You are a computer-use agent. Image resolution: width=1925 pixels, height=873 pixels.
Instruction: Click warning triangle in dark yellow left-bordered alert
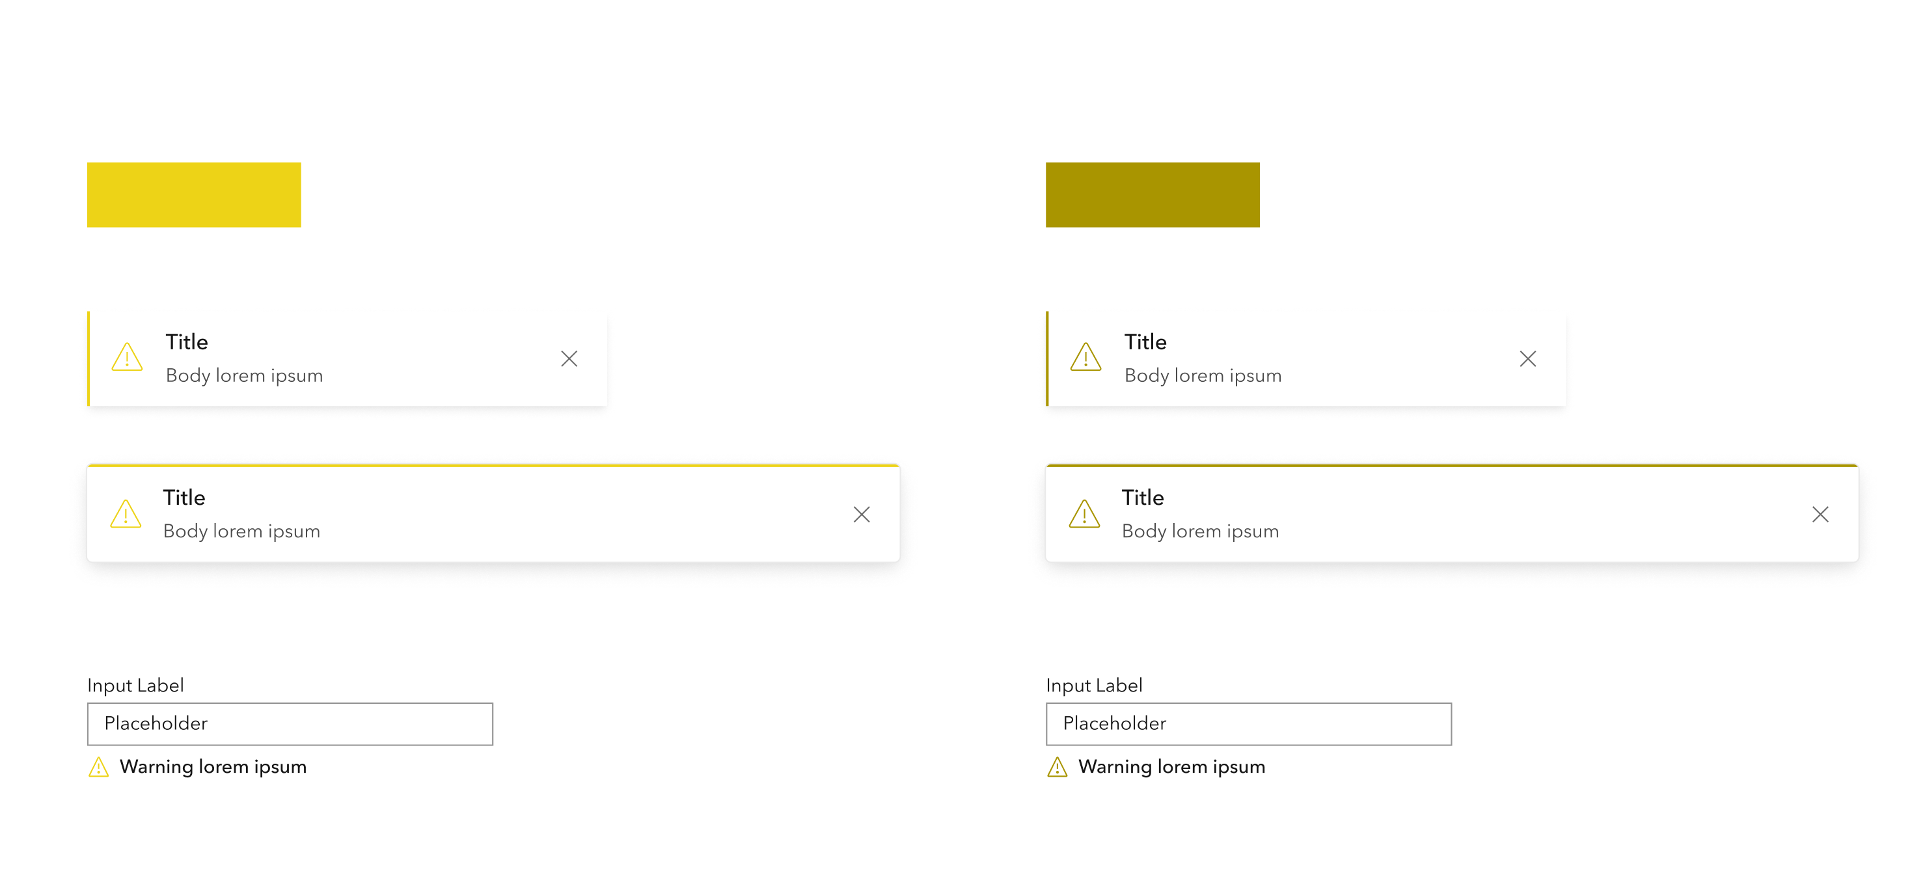point(1085,357)
